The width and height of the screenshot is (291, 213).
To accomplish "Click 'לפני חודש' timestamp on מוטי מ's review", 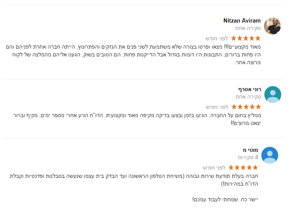I will click(214, 168).
